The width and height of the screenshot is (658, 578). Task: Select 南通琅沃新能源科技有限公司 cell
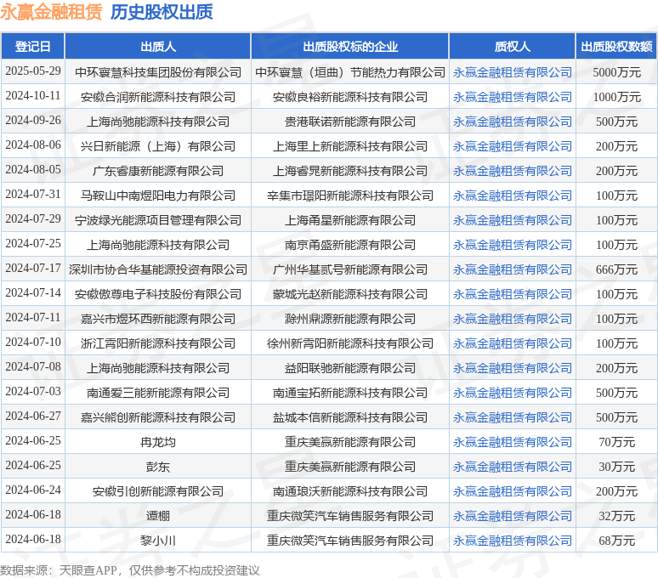pos(350,491)
